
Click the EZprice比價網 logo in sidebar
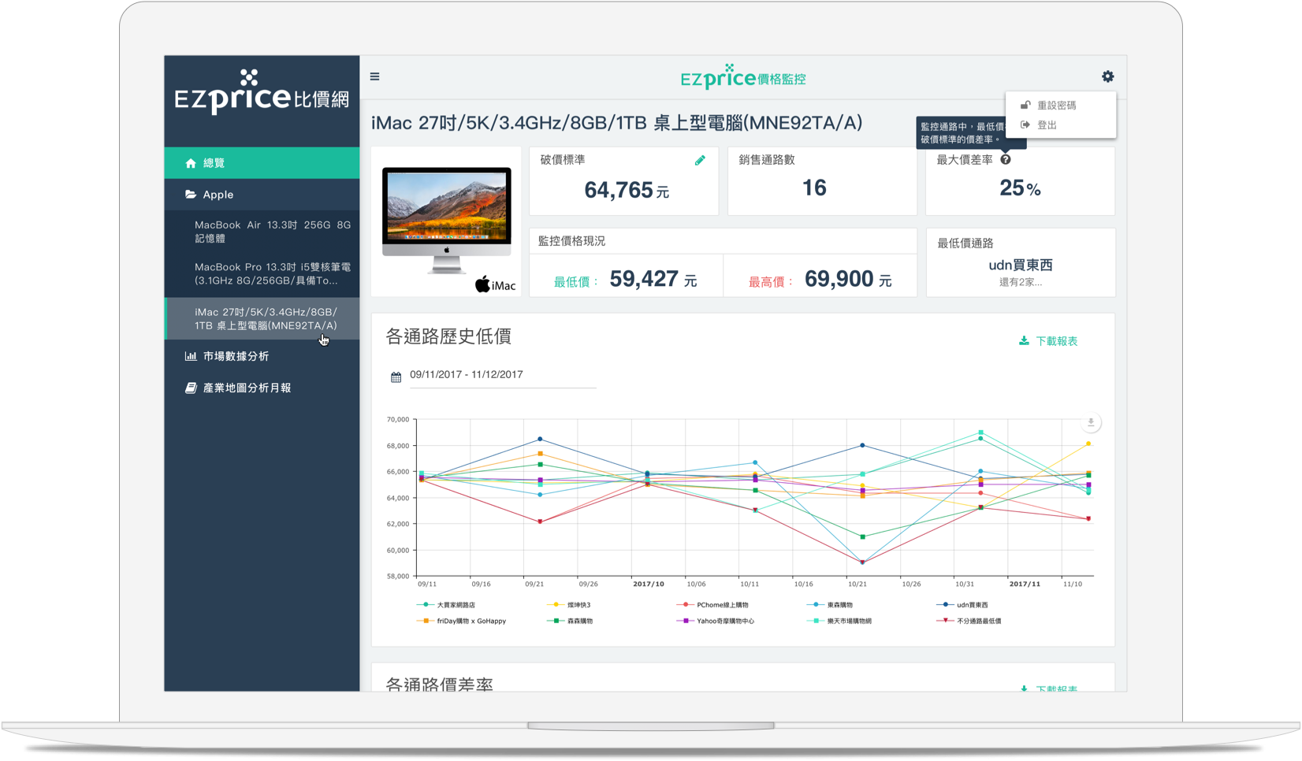tap(262, 92)
